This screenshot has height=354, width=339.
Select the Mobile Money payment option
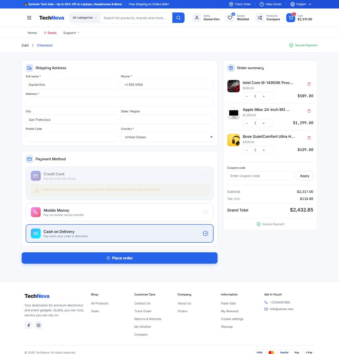coord(119,212)
